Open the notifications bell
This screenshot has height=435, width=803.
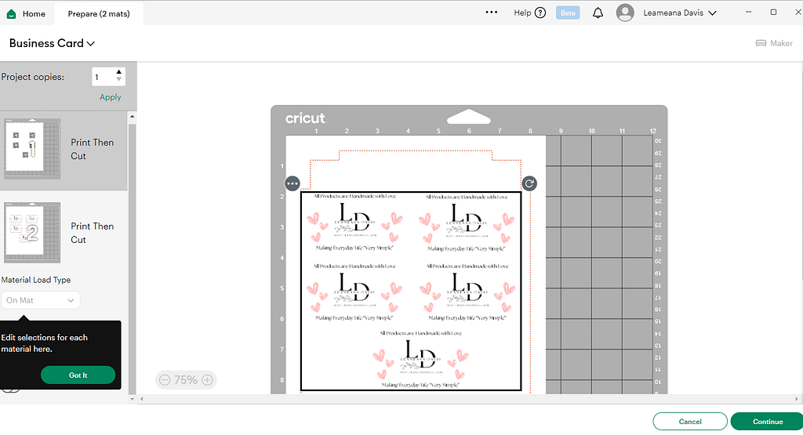[598, 13]
